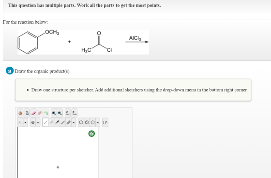Viewport: 271px width, 178px height.
Task: Select the hand move tool
Action: [20, 113]
